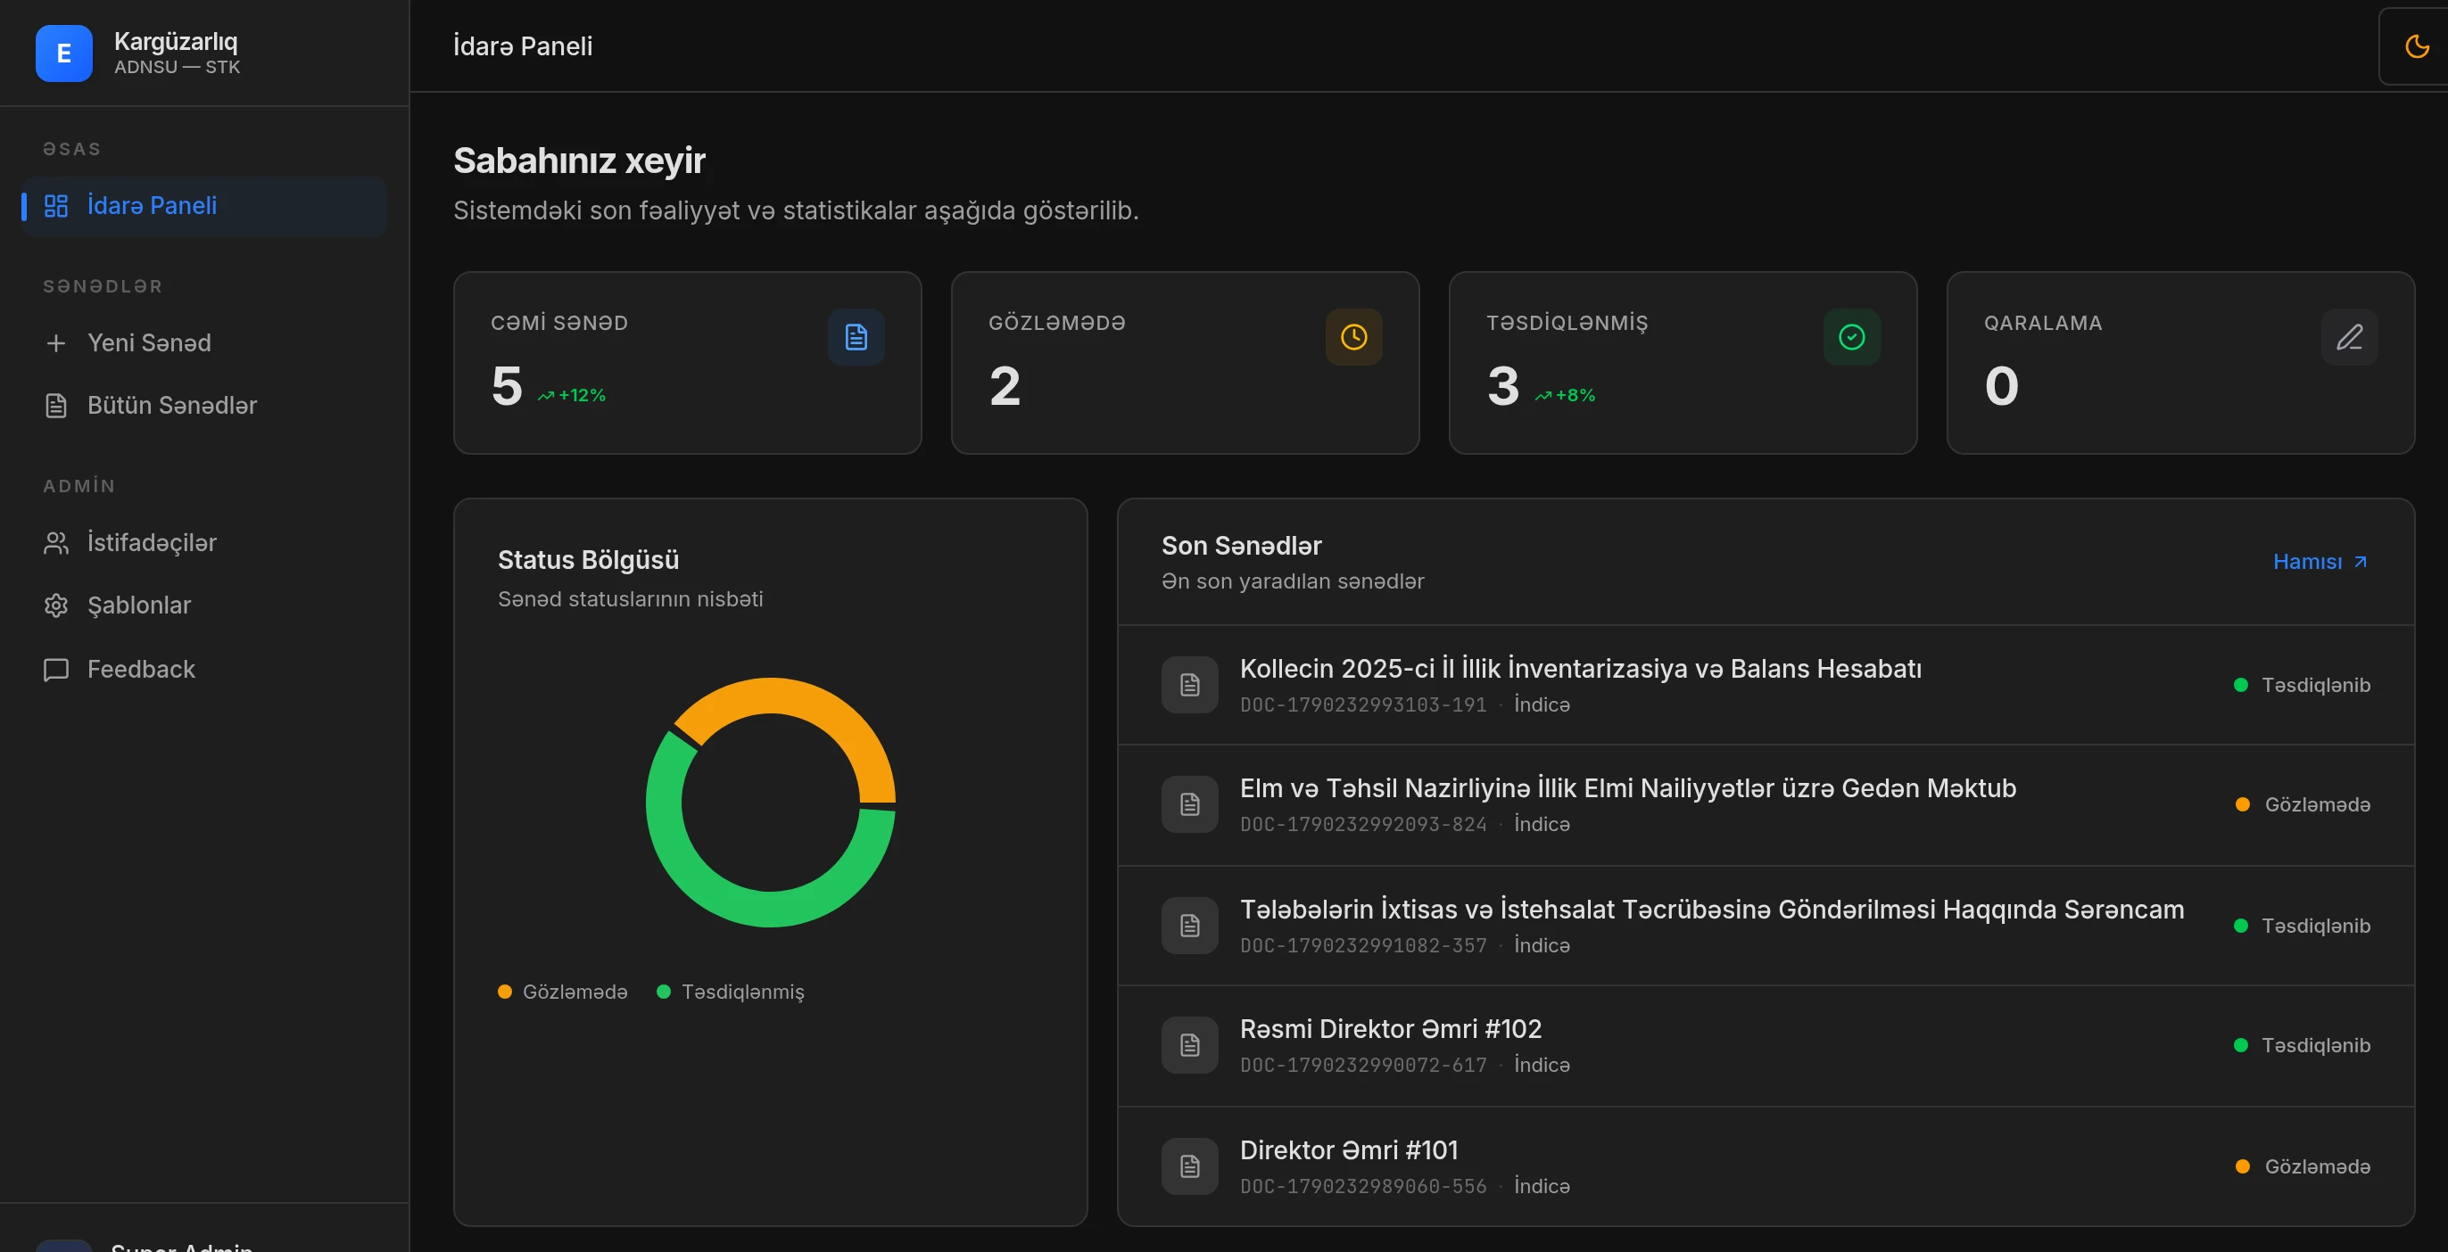
Task: Open Tələbələrin İxtisas və İstehsalat Təcrübəsinə Sərəncam
Action: 1766,926
